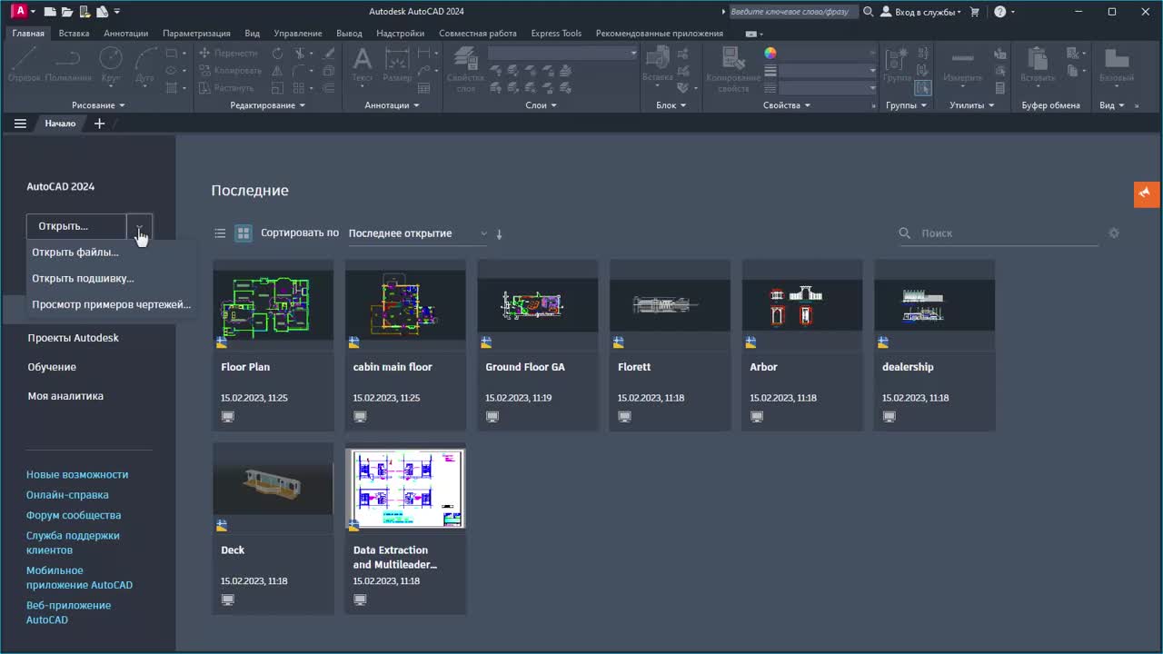1163x654 pixels.
Task: Expand the Слои panel
Action: tap(541, 105)
